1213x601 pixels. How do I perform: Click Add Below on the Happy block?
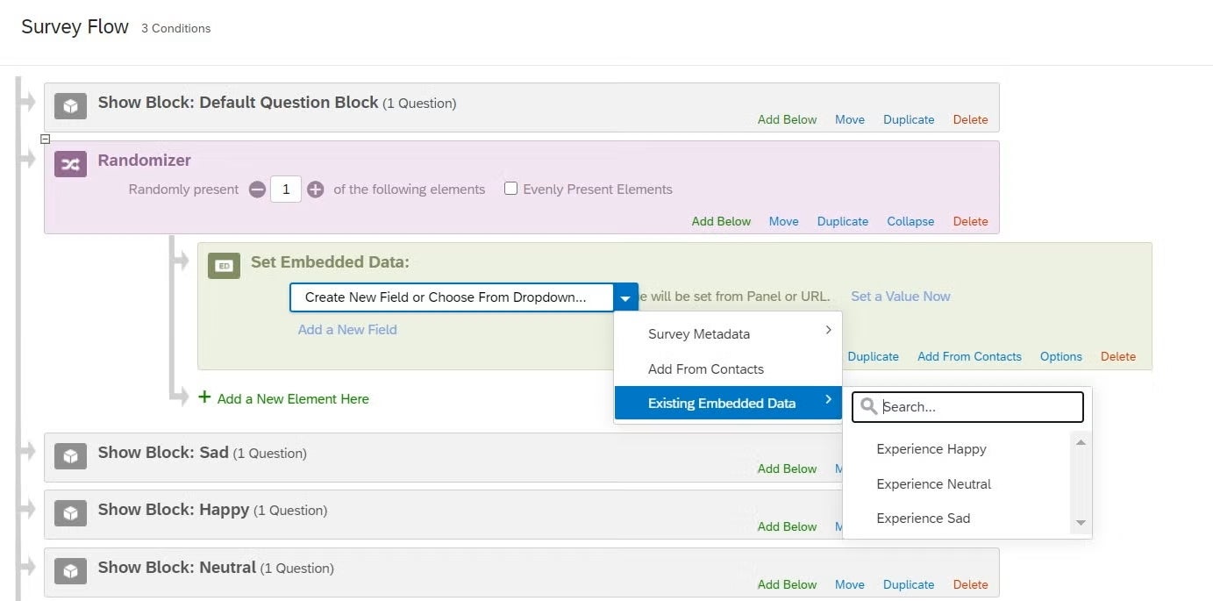787,526
